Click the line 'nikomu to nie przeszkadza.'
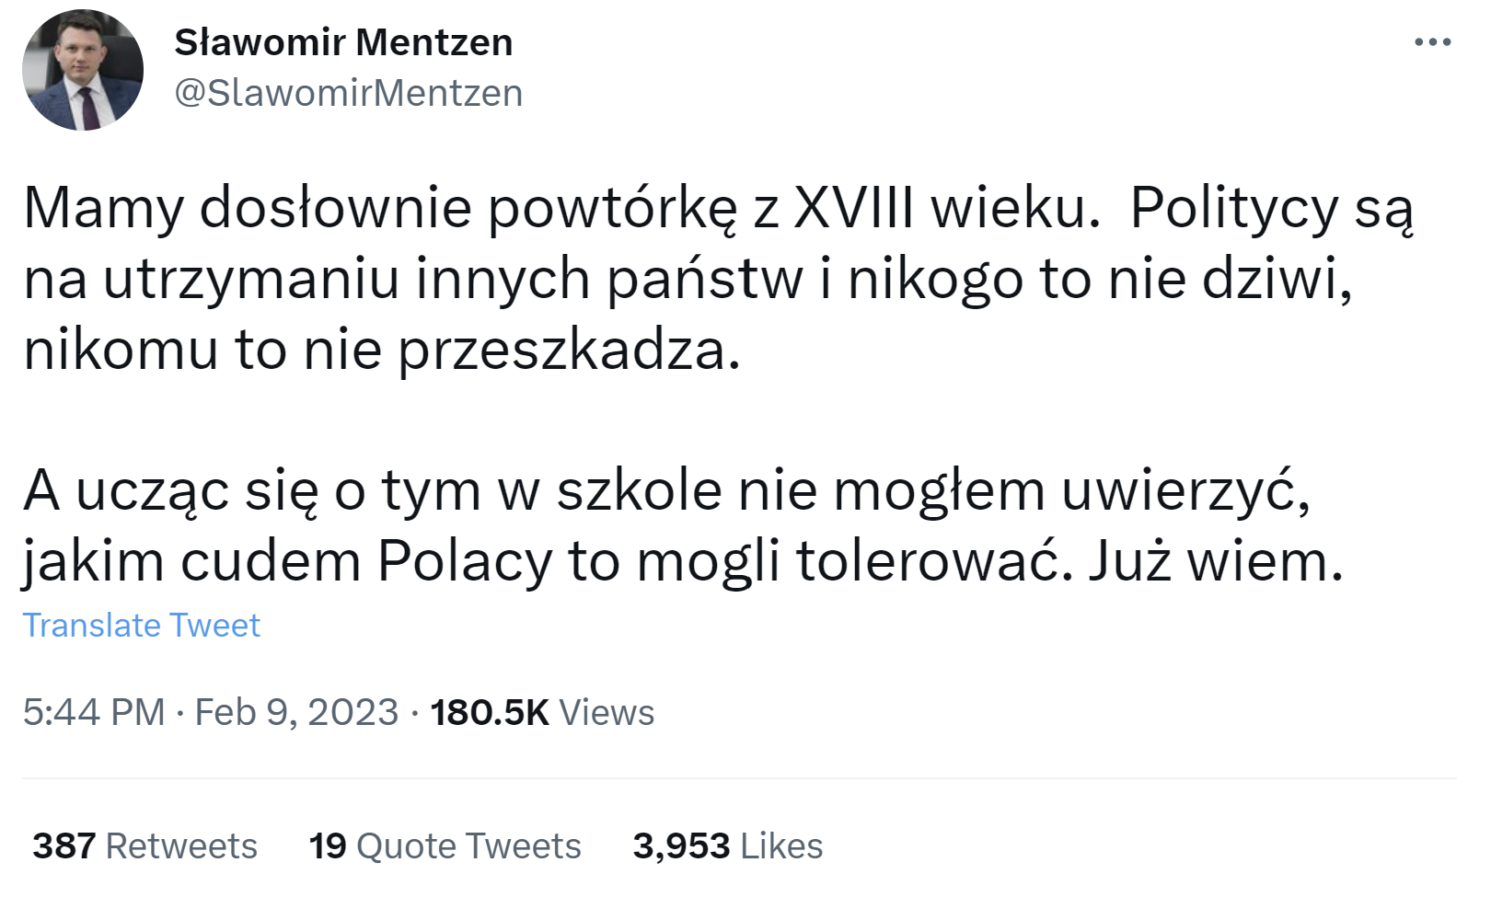The image size is (1491, 897). pos(382,350)
